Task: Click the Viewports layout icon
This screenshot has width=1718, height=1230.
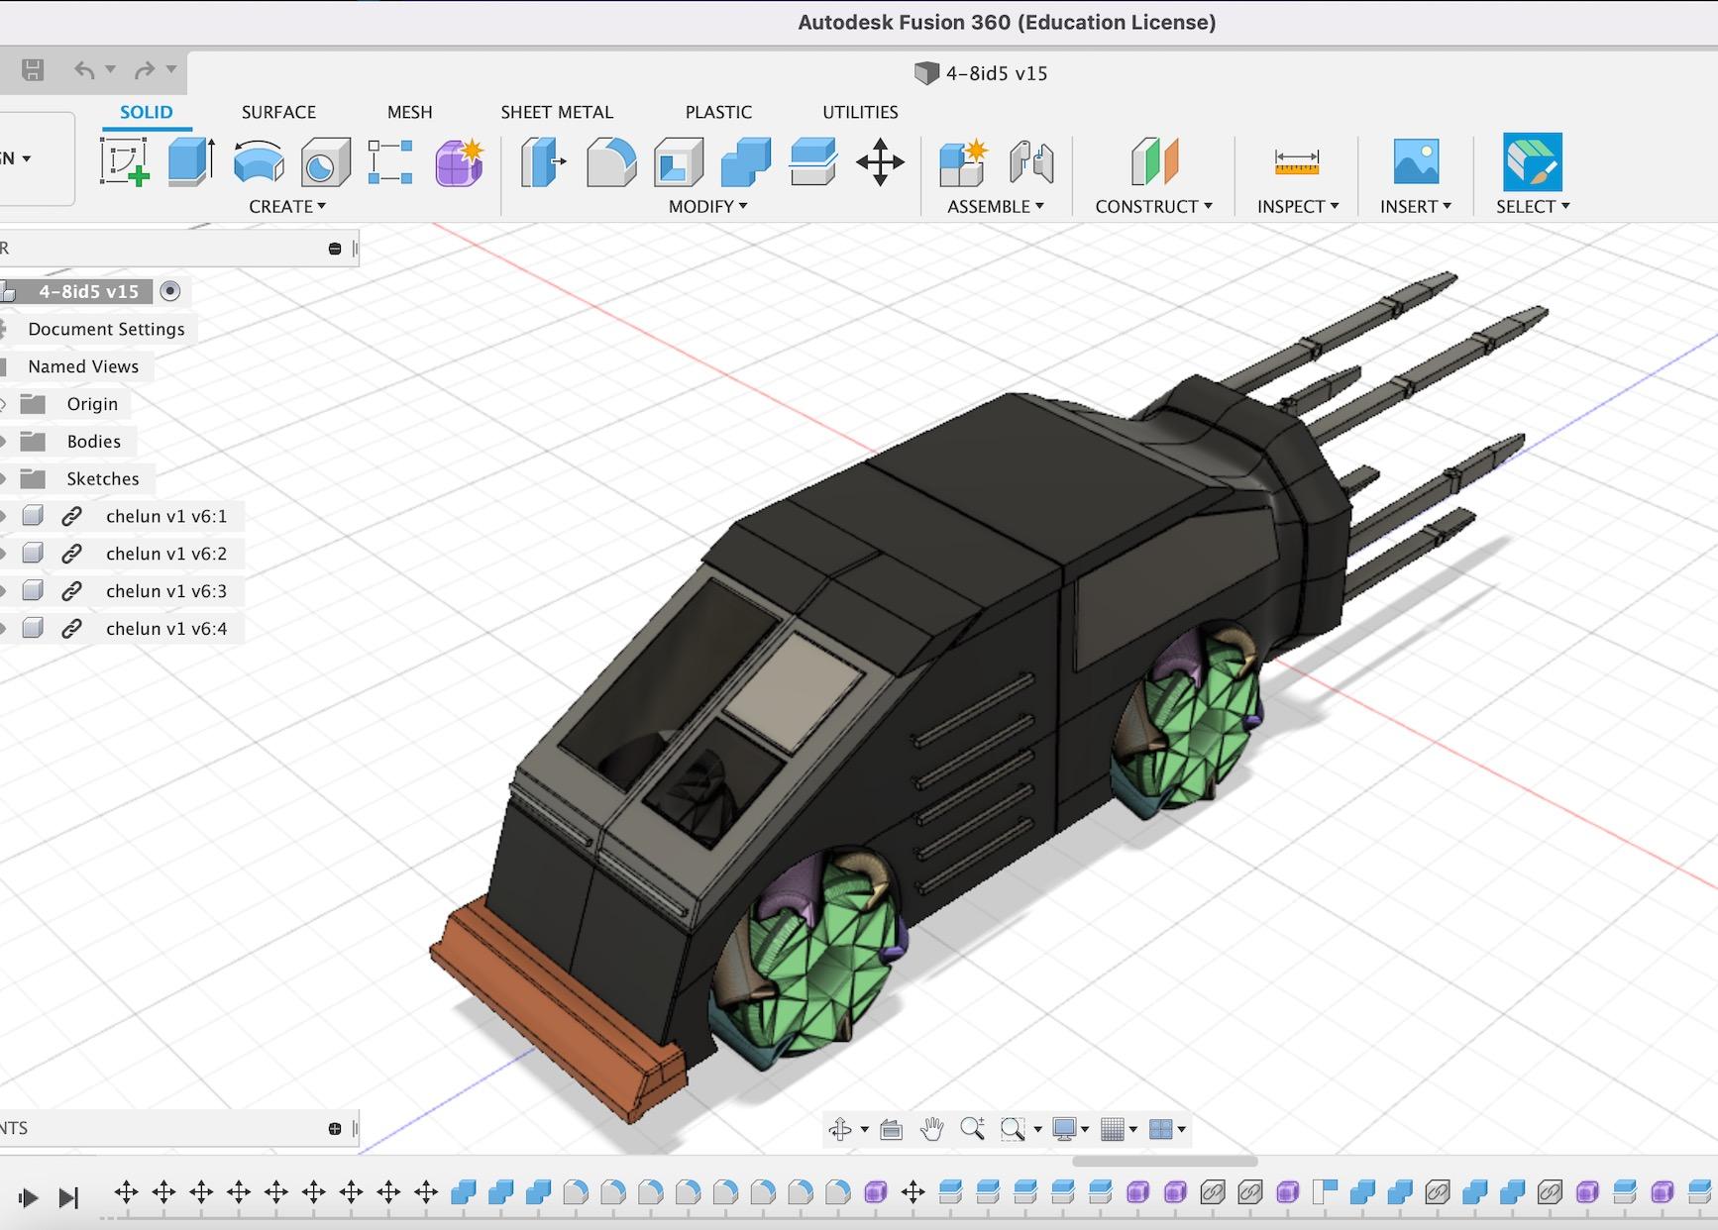Action: tap(1161, 1129)
